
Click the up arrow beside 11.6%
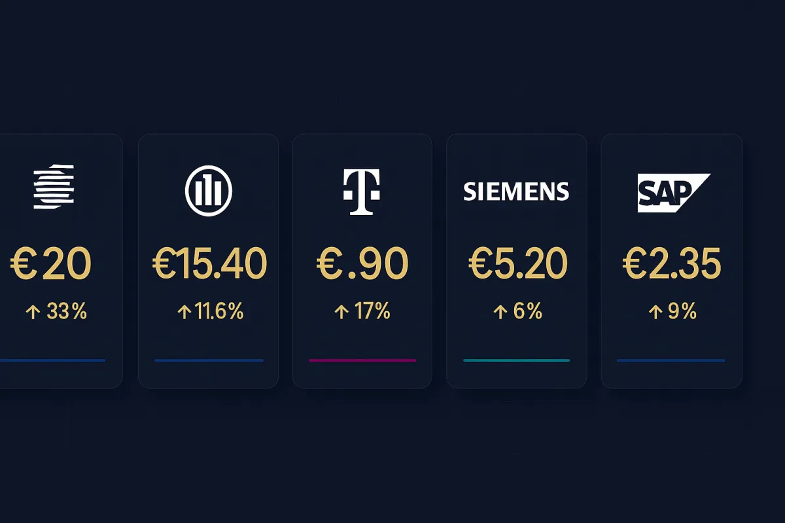coord(184,312)
